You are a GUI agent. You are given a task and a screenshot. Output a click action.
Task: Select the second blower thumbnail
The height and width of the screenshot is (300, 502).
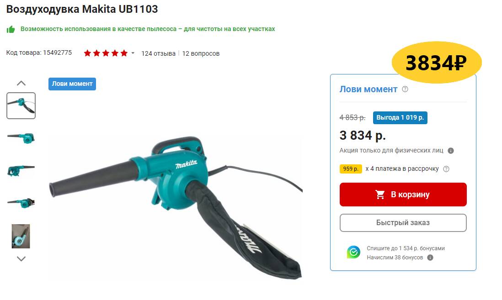click(x=21, y=138)
